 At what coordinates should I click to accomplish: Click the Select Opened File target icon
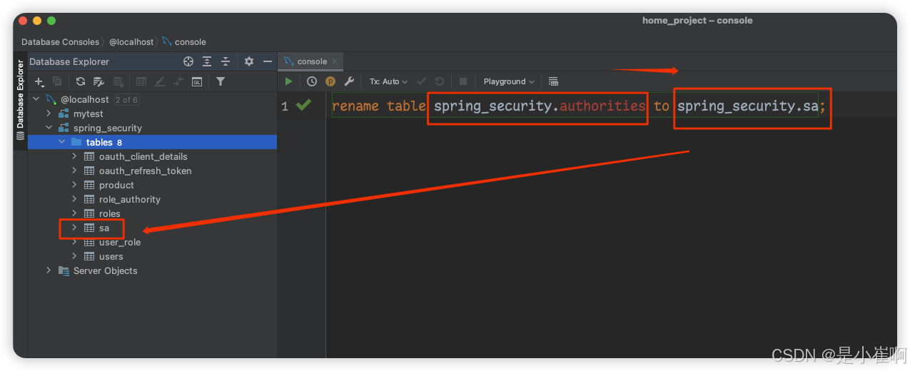coord(188,61)
